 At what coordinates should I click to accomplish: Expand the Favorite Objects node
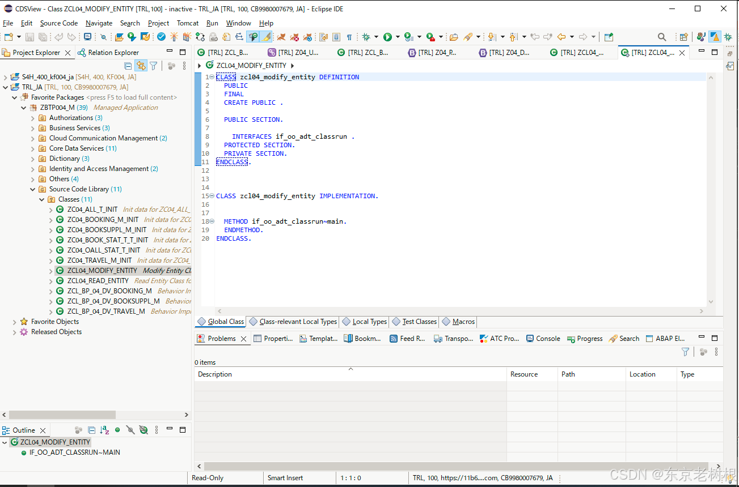coord(15,322)
